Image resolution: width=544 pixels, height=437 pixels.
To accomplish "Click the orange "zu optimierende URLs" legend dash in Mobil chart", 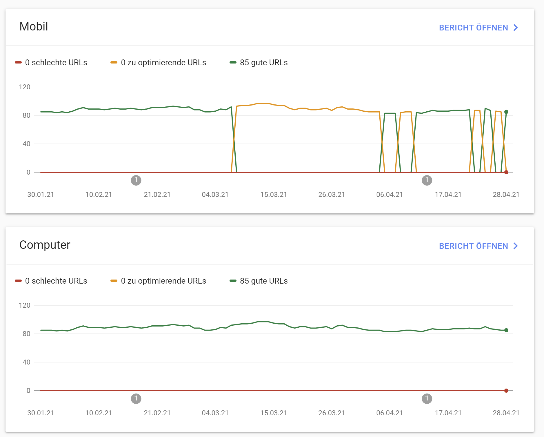I will coord(114,62).
